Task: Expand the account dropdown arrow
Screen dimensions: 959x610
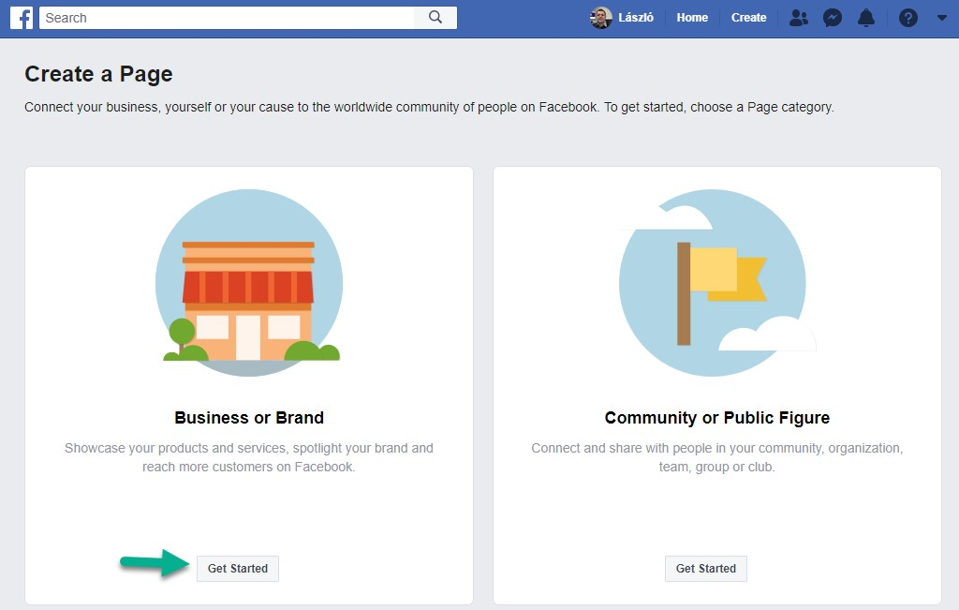Action: 942,18
